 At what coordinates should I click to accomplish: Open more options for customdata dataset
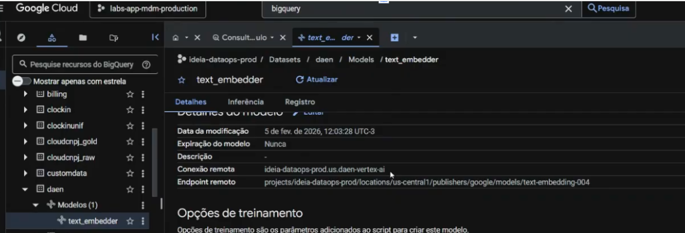coord(143,173)
